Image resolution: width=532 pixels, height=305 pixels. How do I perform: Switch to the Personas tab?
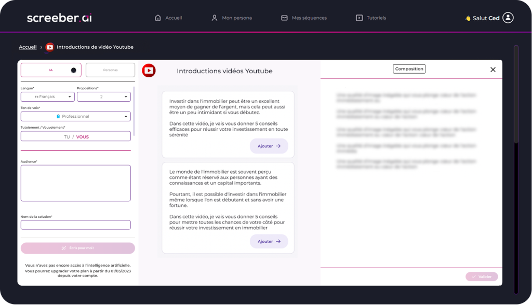[110, 70]
